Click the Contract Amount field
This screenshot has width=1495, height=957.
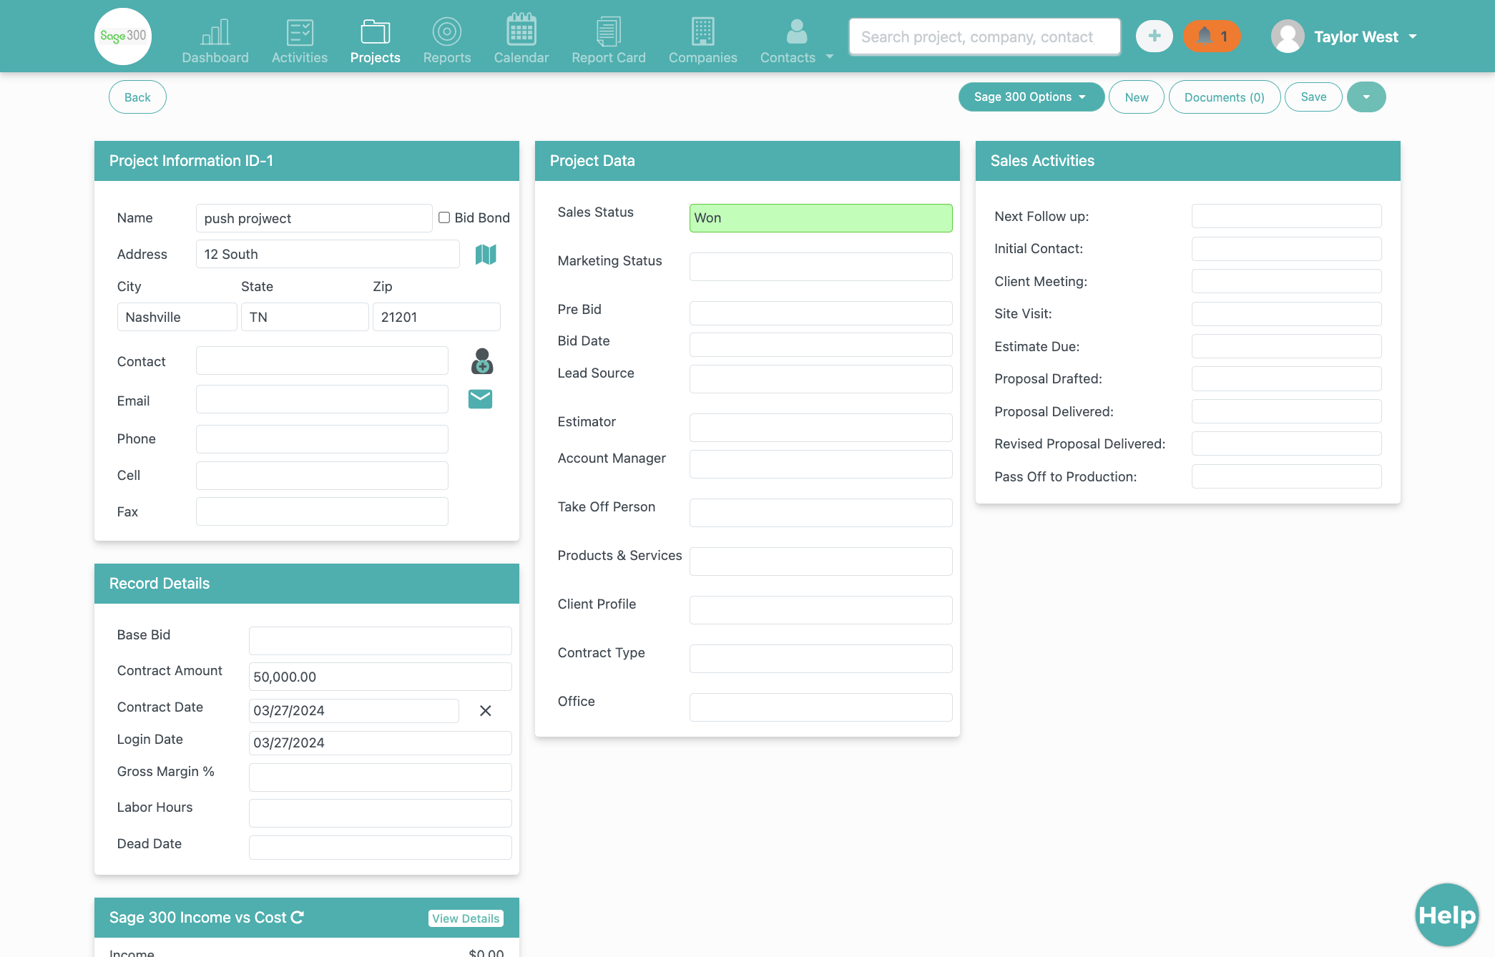tap(380, 677)
